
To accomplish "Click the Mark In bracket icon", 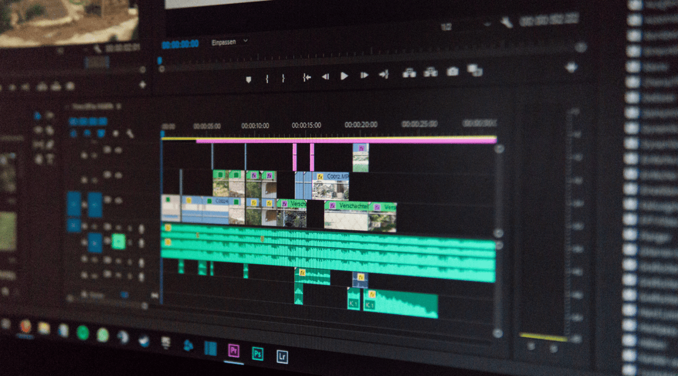I will (x=267, y=78).
